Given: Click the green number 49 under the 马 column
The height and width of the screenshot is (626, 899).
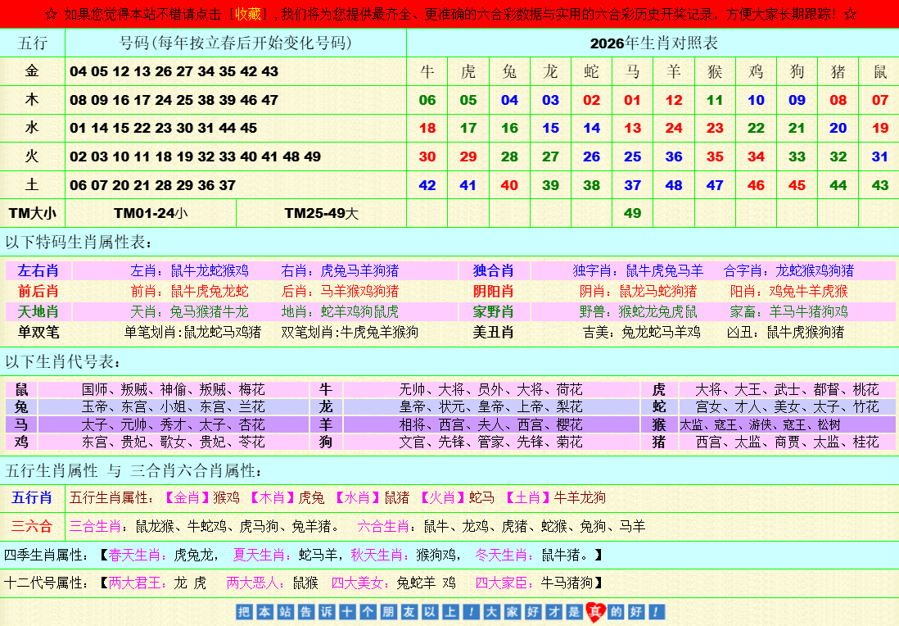Looking at the screenshot, I should 632,214.
